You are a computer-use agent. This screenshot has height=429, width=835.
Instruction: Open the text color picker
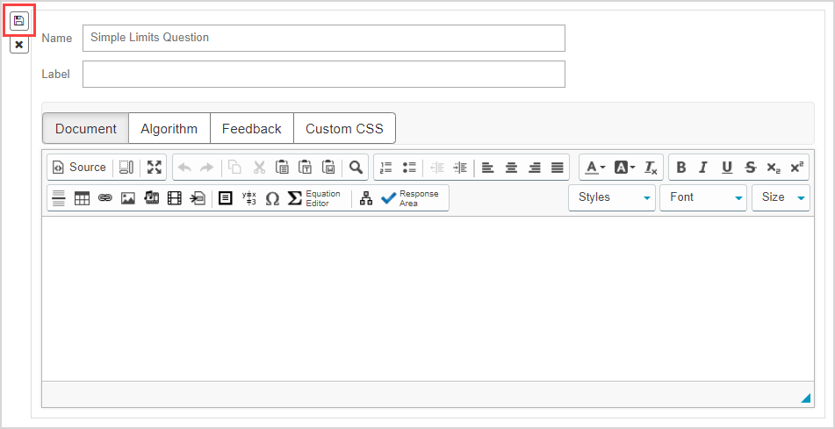[x=594, y=168]
